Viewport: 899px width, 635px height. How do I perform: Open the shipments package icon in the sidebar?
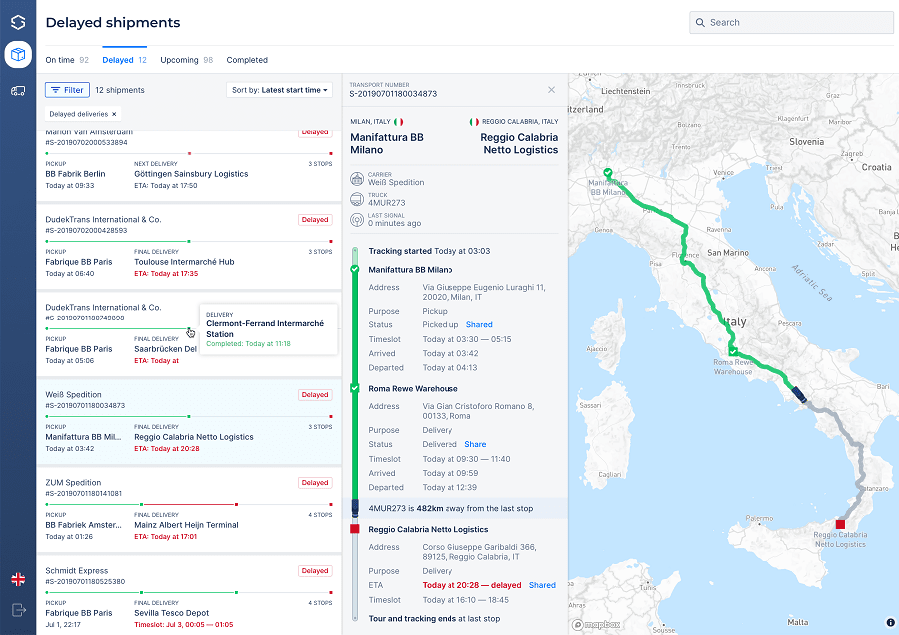tap(17, 55)
